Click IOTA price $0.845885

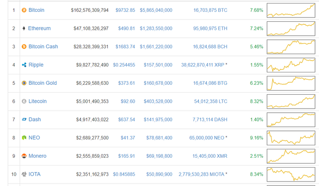point(124,174)
